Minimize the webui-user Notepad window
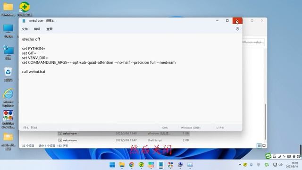The image size is (302, 170). pyautogui.click(x=217, y=21)
